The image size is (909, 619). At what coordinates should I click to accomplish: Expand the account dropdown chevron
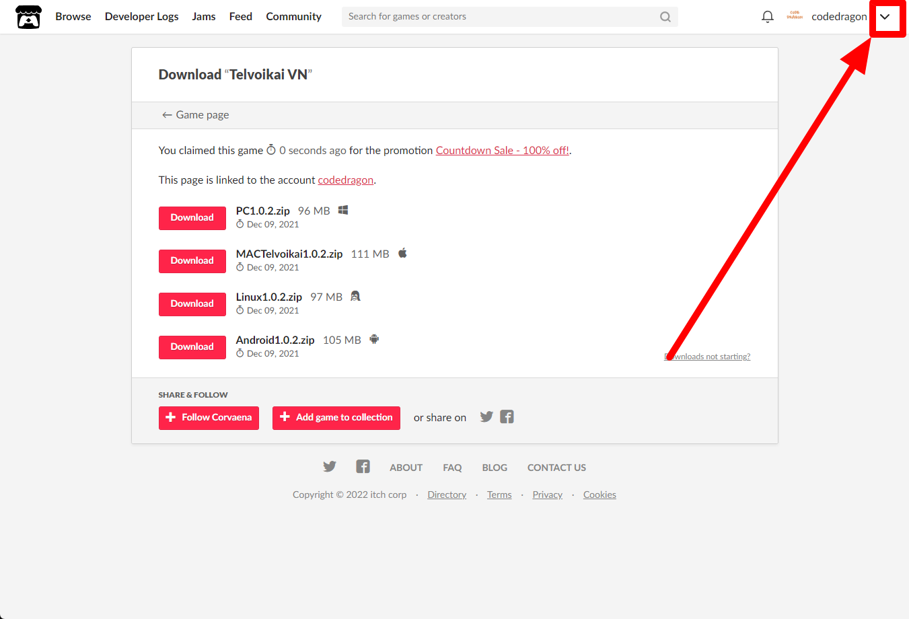pyautogui.click(x=885, y=17)
